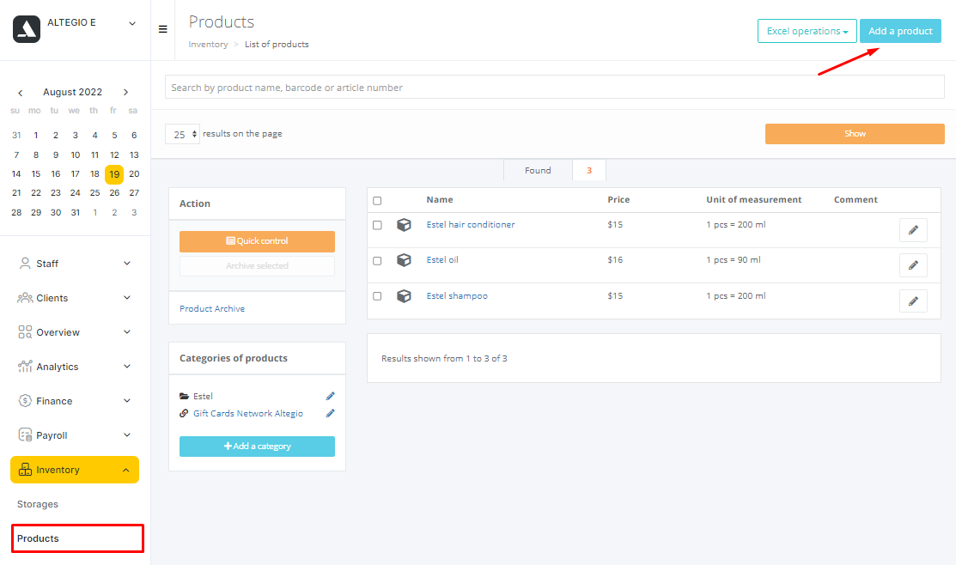Image resolution: width=956 pixels, height=565 pixels.
Task: Toggle the hamburger sidebar menu icon
Action: 163,29
